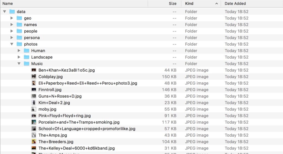283x154 pixels.
Task: Select the persona folder icon
Action: click(x=19, y=37)
